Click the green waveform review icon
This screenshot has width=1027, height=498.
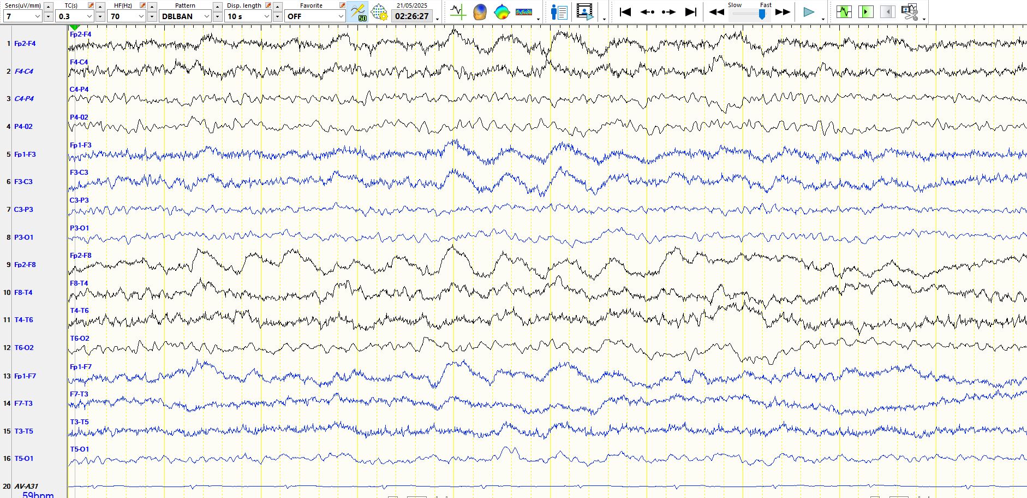pos(844,11)
